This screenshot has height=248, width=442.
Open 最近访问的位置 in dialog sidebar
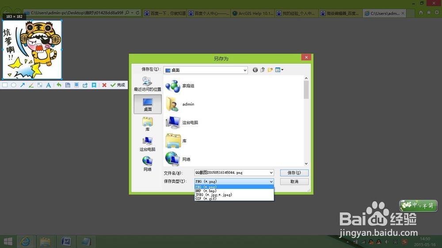click(148, 84)
